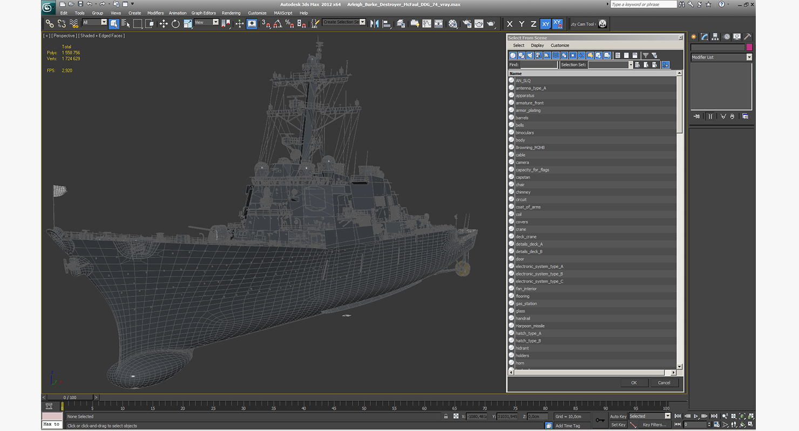The width and height of the screenshot is (799, 431).
Task: Toggle Spinner Snap button
Action: click(x=301, y=24)
